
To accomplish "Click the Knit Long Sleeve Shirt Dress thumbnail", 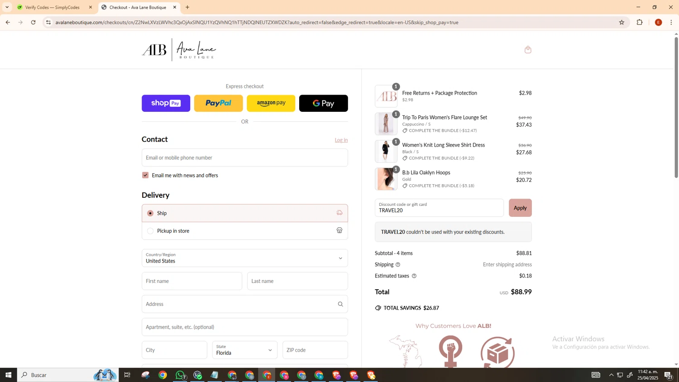I will tap(386, 151).
